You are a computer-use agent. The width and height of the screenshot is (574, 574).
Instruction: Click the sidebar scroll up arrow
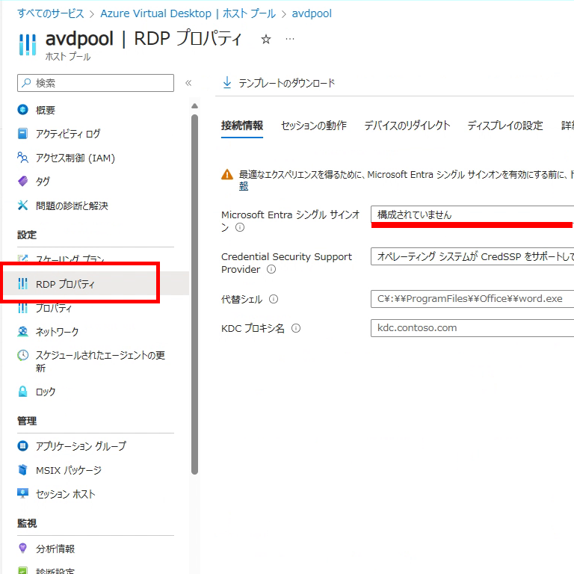195,106
